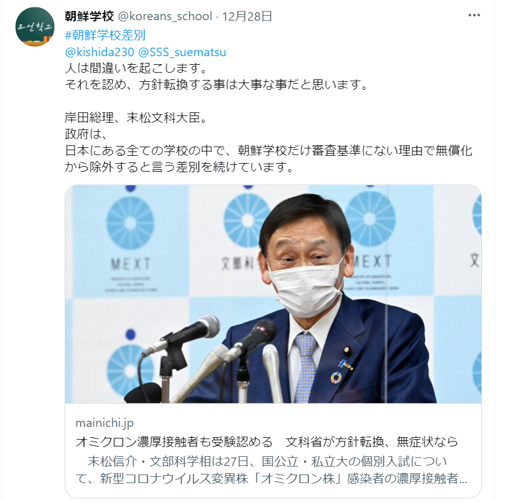Image resolution: width=518 pixels, height=502 pixels.
Task: Open the 12月28日 post date
Action: coord(247,16)
